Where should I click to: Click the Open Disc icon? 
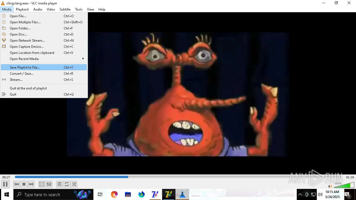4,34
